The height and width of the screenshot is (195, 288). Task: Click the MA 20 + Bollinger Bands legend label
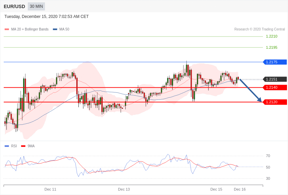(x=30, y=29)
